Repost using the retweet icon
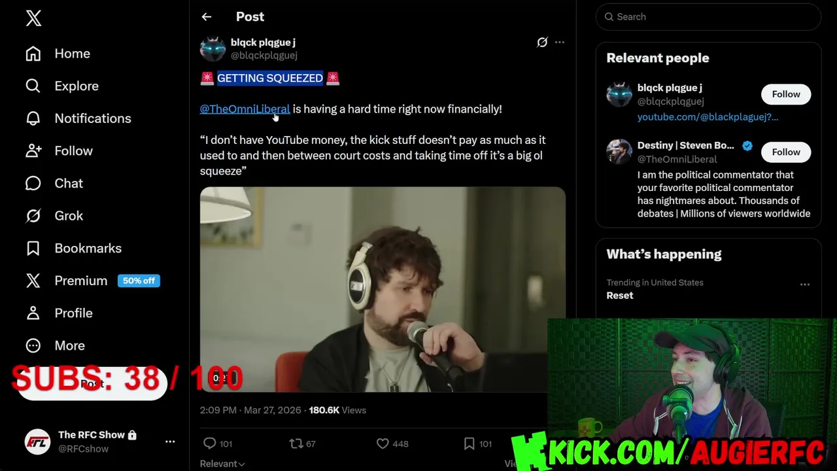This screenshot has height=471, width=837. (x=296, y=444)
